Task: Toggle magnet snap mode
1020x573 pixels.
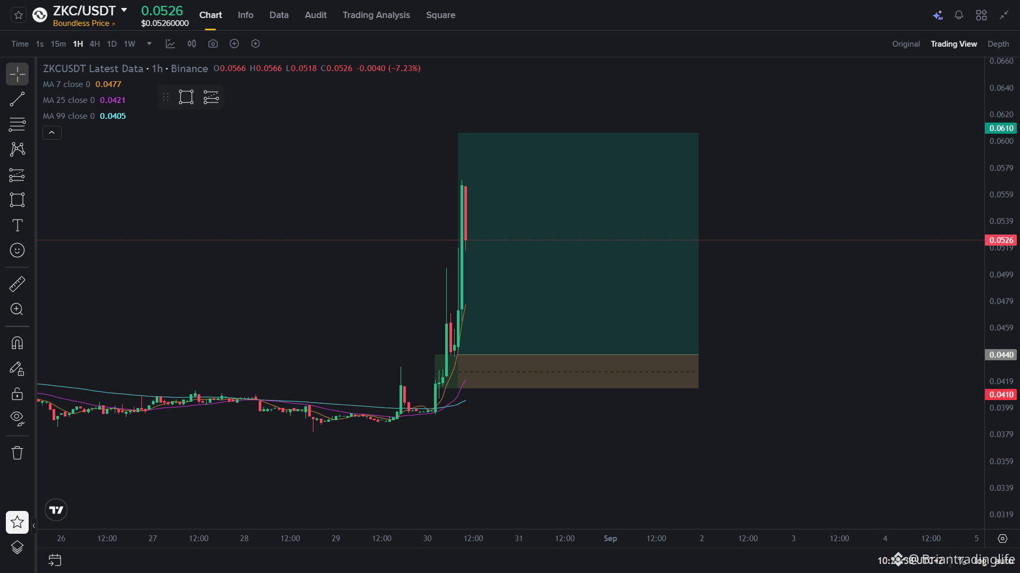Action: point(17,343)
